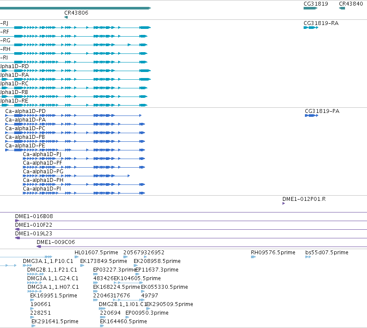This screenshot has width=367, height=328.
Task: Select the EK168224.5prime label
Action: tap(116, 287)
